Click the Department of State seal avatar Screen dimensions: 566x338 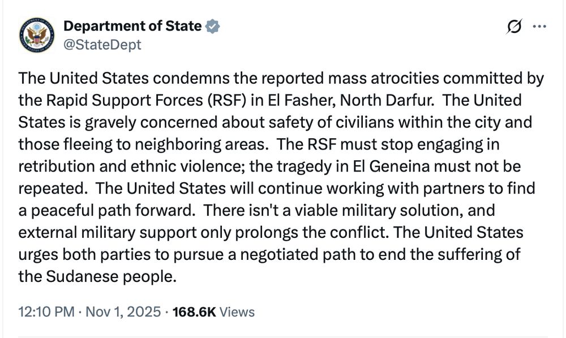36,35
